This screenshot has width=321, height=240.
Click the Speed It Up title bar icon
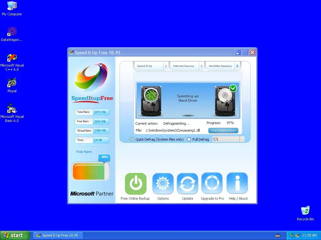pos(71,52)
